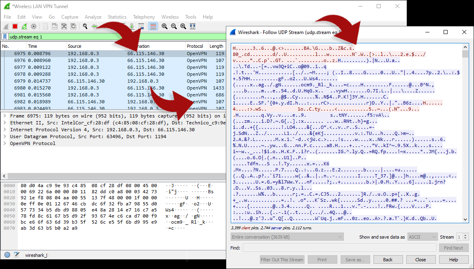Open the Go menu
The height and width of the screenshot is (269, 474).
pyautogui.click(x=51, y=17)
